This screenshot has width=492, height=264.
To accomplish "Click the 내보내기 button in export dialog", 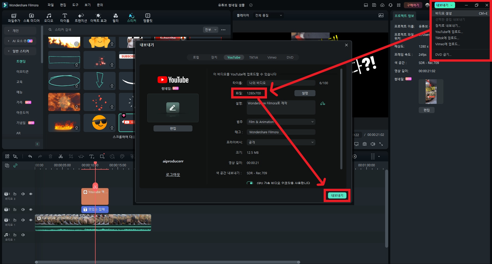I will click(x=337, y=195).
